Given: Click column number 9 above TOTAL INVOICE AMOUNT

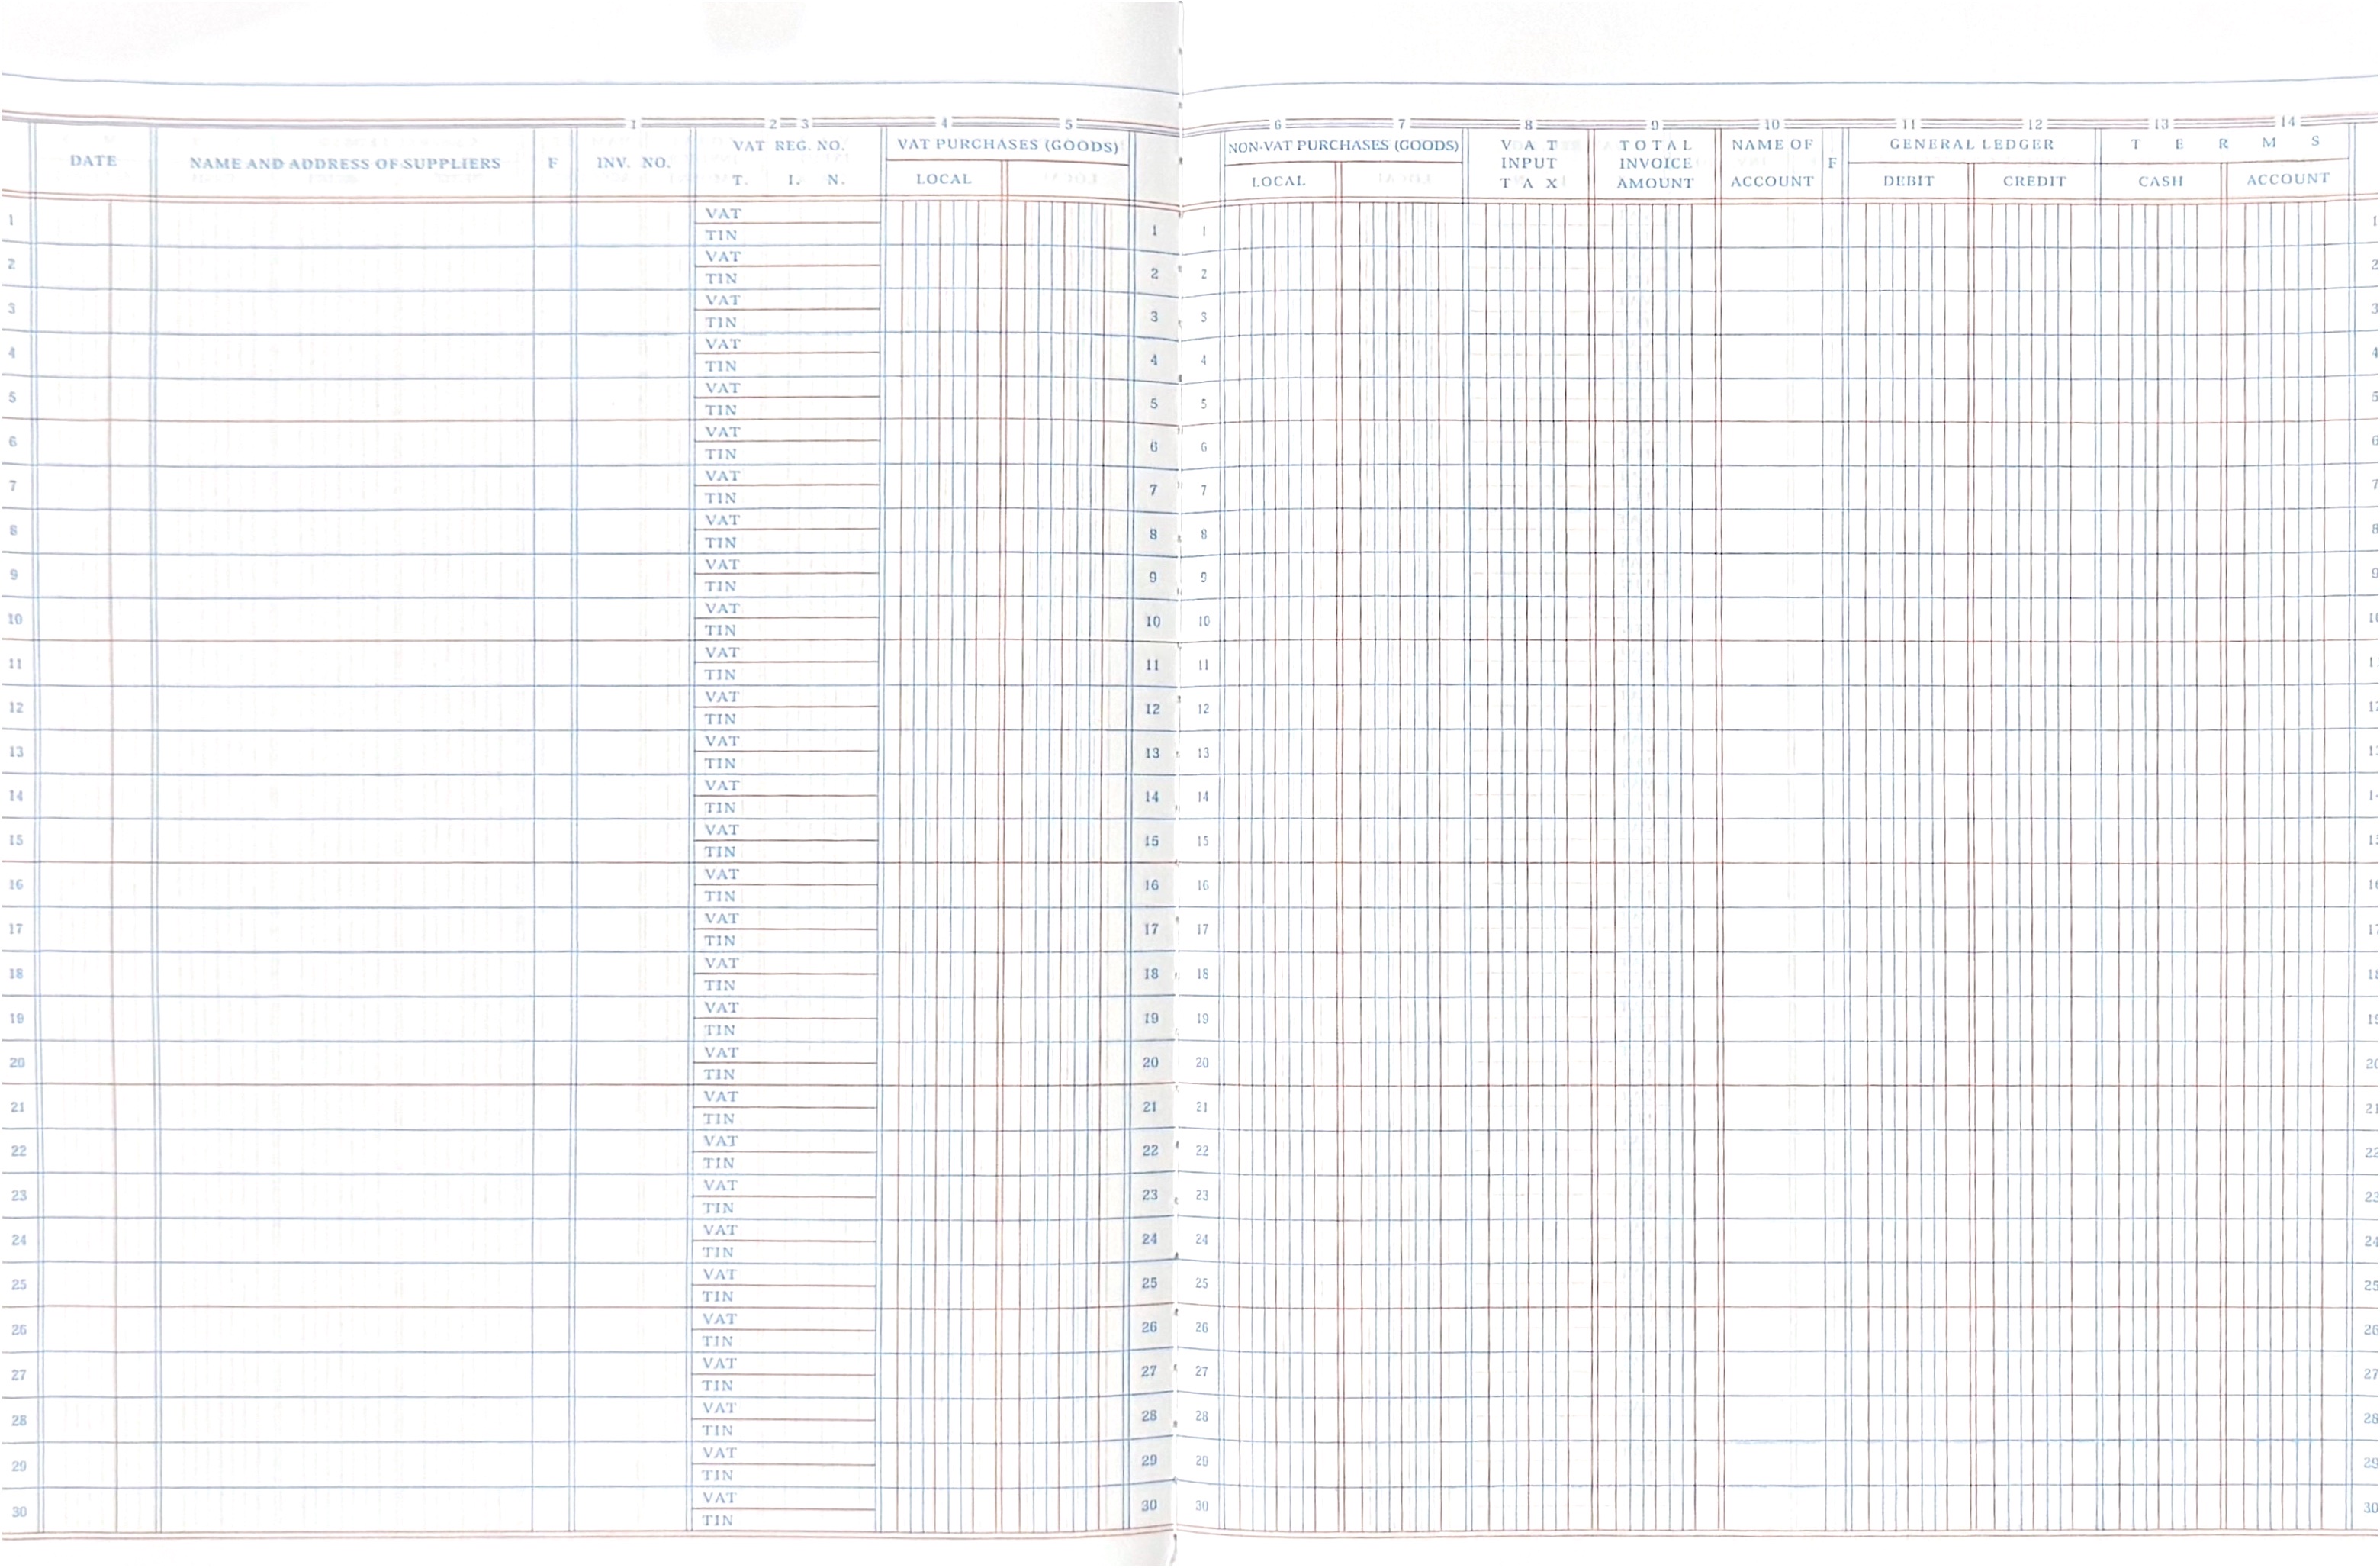Looking at the screenshot, I should 1655,125.
